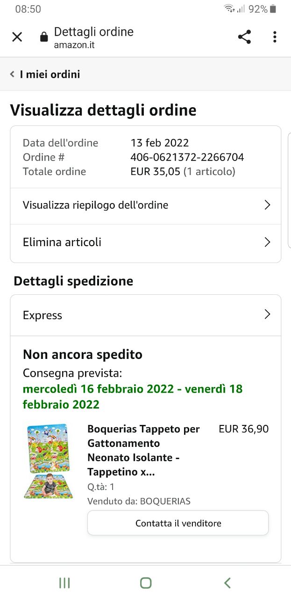Open the Boquerias Tappeto product title link
This screenshot has height=599, width=291.
[143, 450]
